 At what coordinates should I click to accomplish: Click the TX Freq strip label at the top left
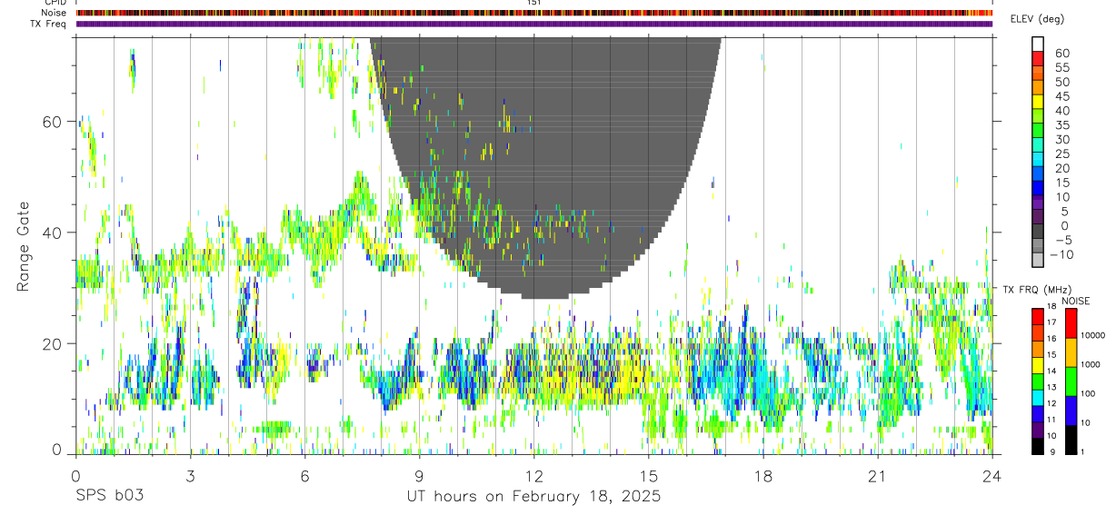tap(49, 24)
